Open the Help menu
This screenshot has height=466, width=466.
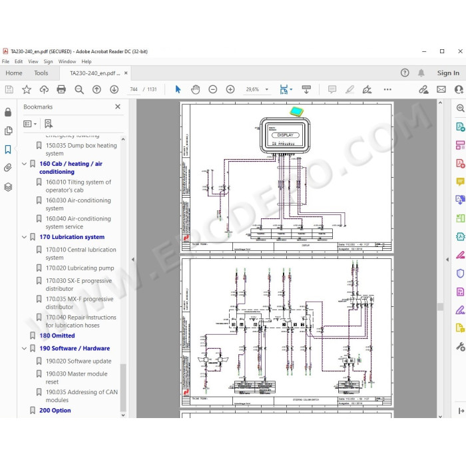[87, 61]
